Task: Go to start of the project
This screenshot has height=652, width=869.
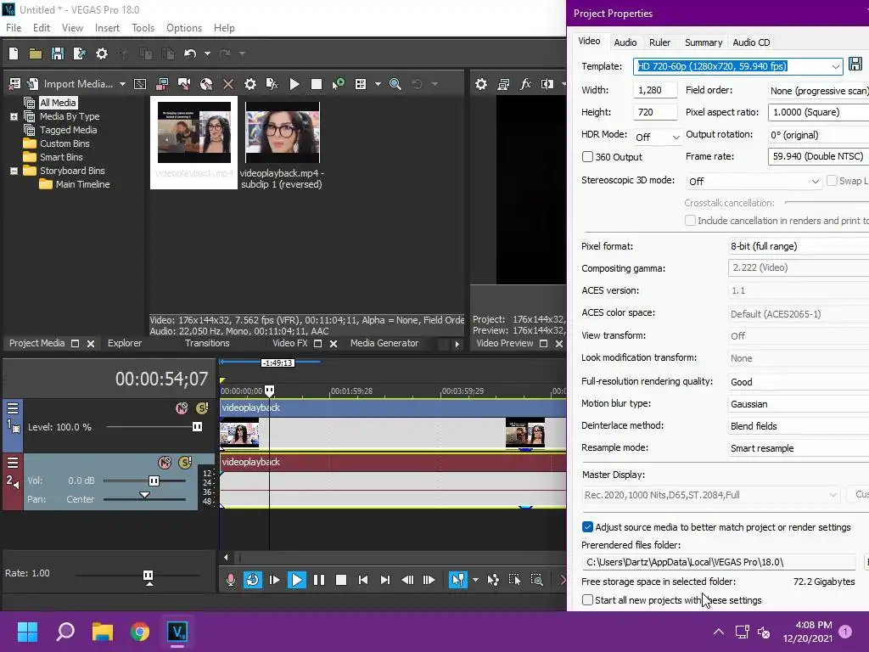Action: coord(363,580)
